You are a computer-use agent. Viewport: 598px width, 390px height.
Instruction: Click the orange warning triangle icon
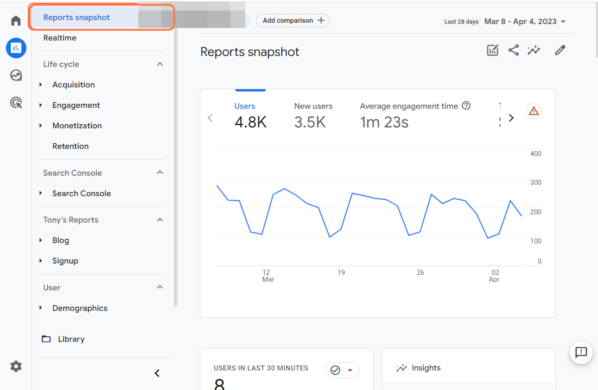533,111
